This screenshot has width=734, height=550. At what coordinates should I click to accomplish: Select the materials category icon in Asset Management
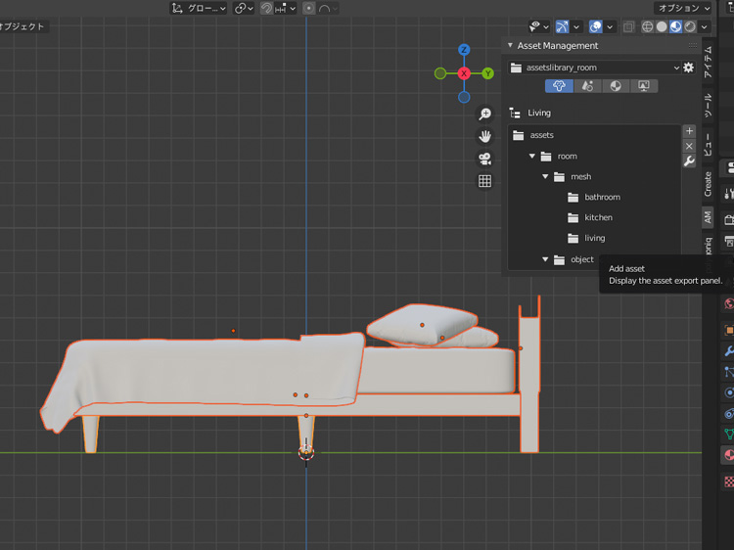click(x=615, y=86)
